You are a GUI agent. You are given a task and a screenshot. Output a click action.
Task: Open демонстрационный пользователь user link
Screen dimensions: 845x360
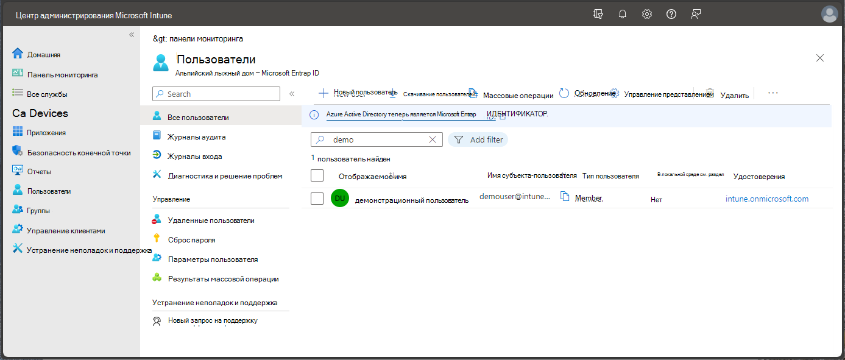click(412, 200)
